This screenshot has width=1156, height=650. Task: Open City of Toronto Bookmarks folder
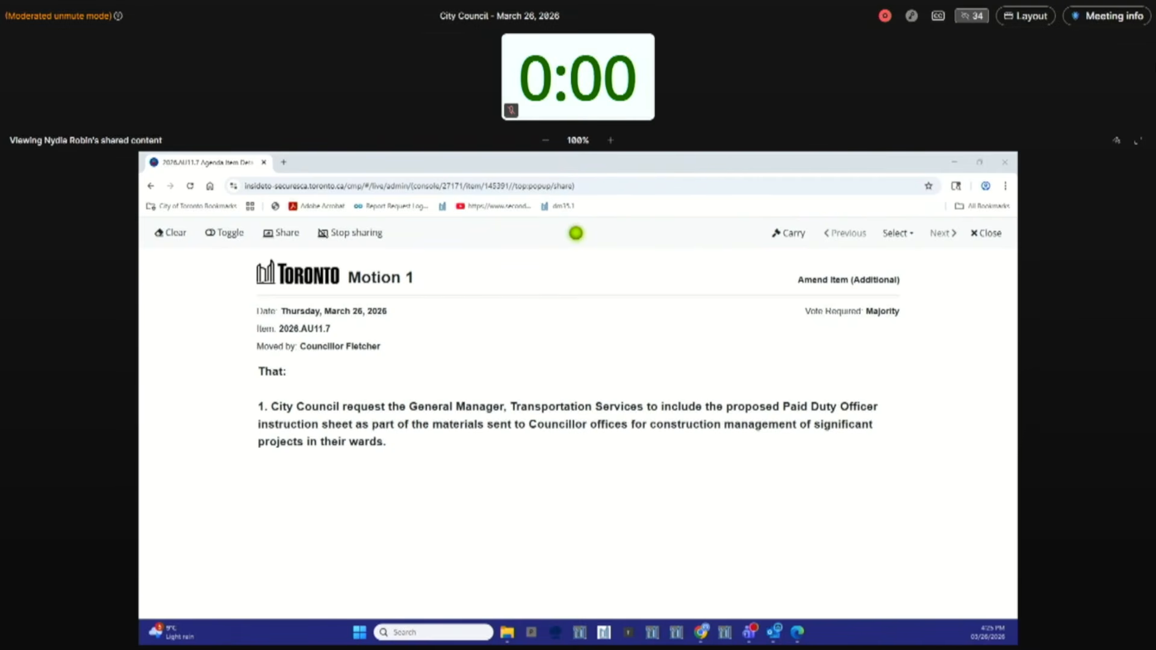pyautogui.click(x=191, y=206)
